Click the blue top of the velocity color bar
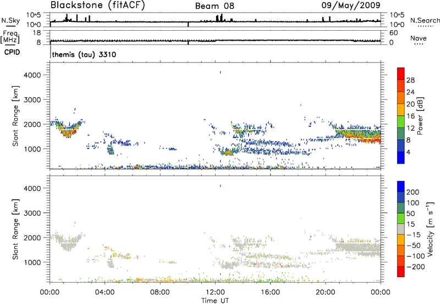 (x=401, y=187)
